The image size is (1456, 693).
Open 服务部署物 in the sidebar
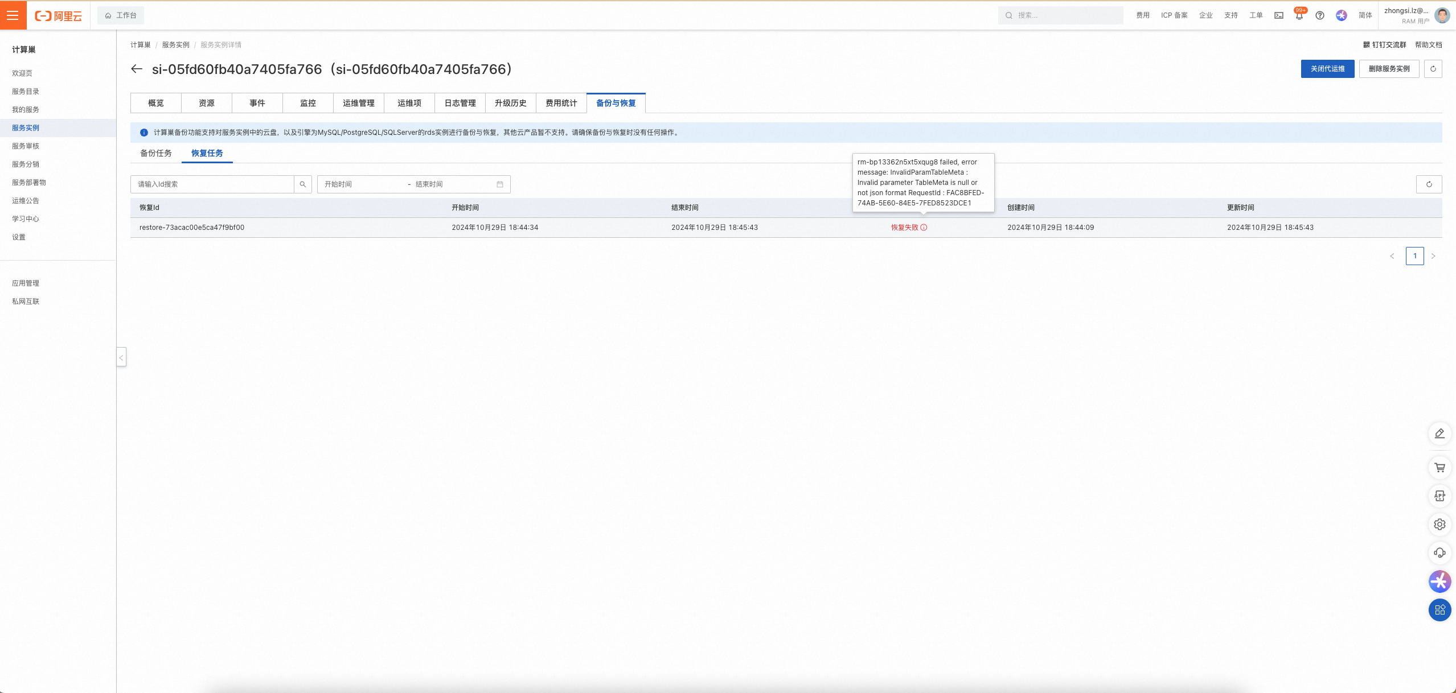pos(29,183)
